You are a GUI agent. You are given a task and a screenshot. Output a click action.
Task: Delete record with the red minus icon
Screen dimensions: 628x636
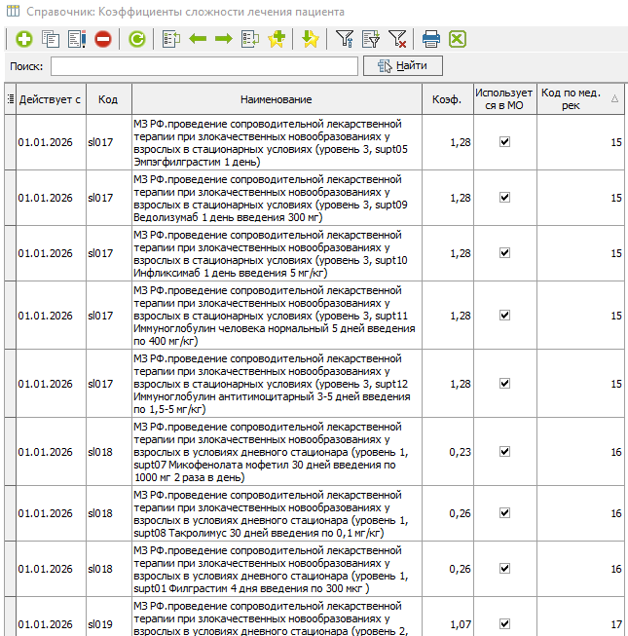pos(103,39)
